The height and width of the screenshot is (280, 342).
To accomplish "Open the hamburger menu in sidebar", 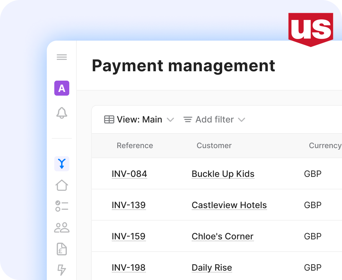I will tap(62, 57).
